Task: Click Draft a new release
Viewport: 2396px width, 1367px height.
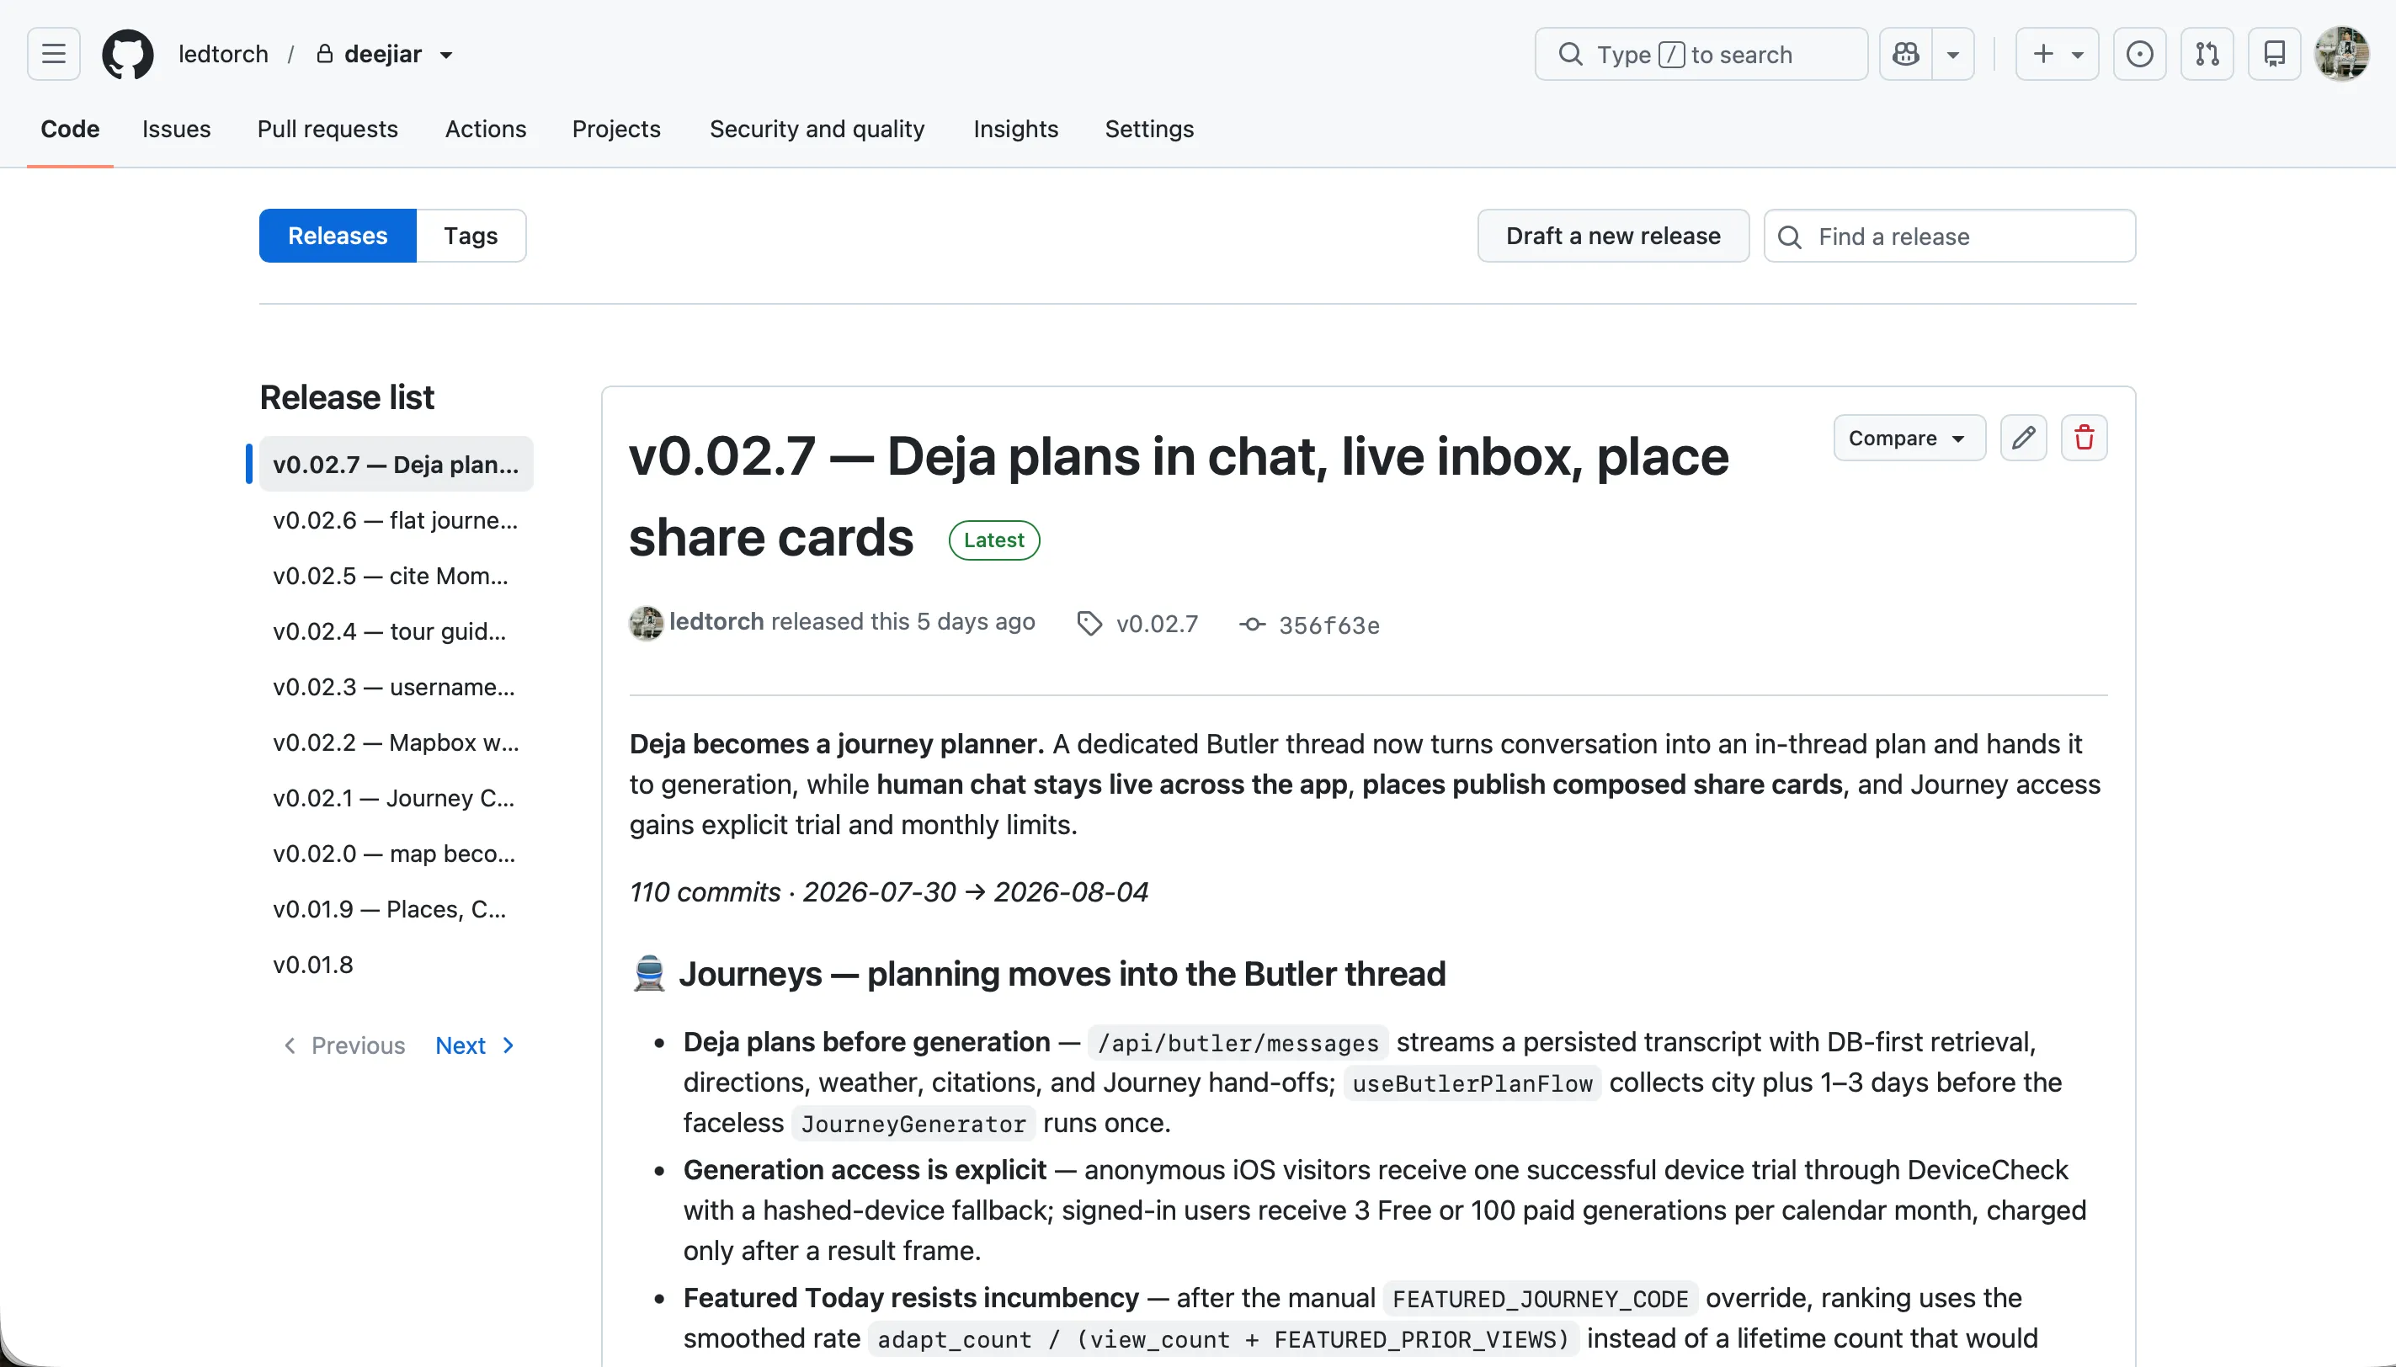Action: [x=1613, y=236]
